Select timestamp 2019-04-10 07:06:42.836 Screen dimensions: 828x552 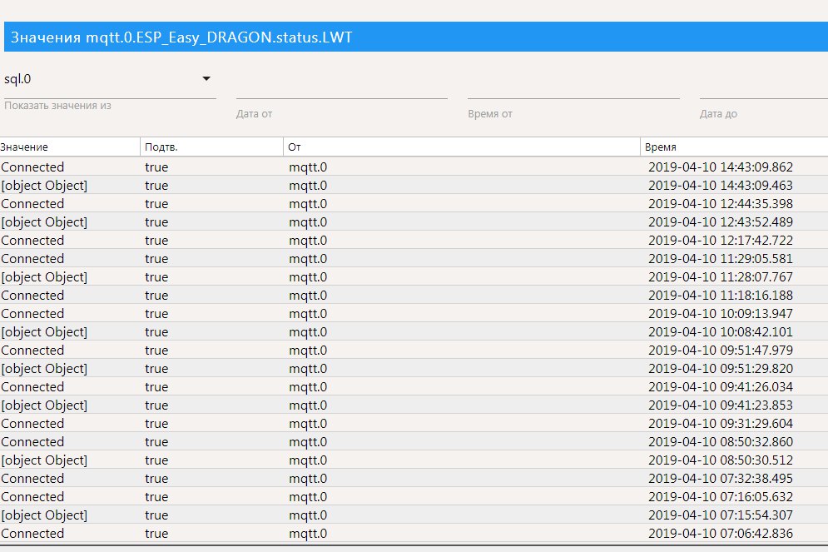721,533
